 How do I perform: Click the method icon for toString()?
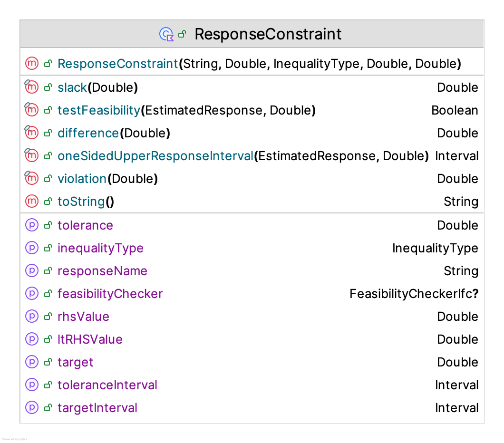[x=32, y=201]
